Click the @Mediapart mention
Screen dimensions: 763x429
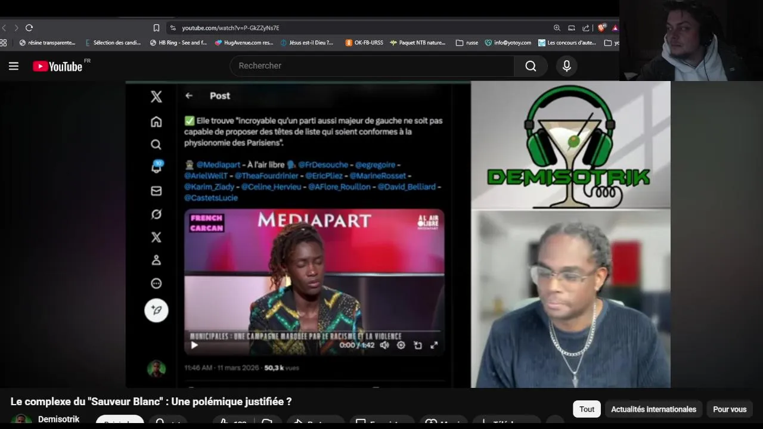(x=218, y=164)
